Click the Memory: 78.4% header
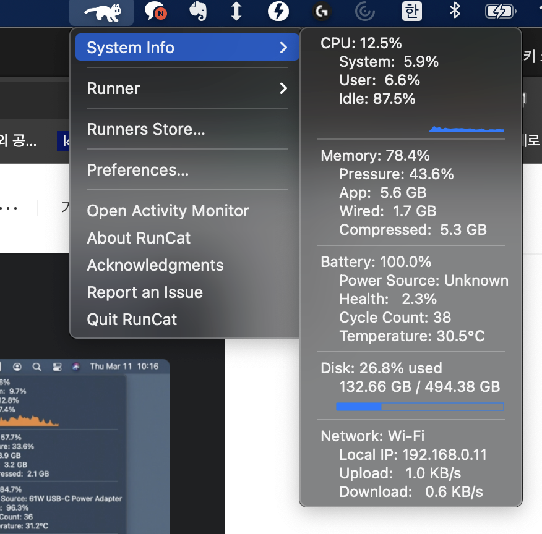542x534 pixels. click(x=375, y=156)
